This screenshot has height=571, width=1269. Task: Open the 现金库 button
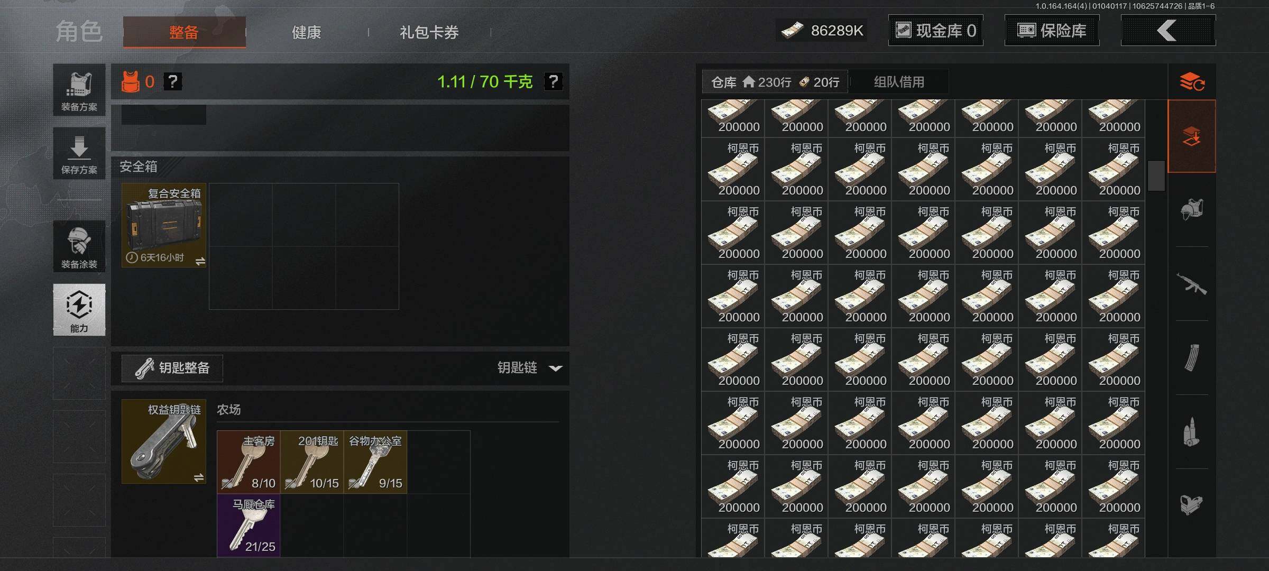pyautogui.click(x=936, y=30)
